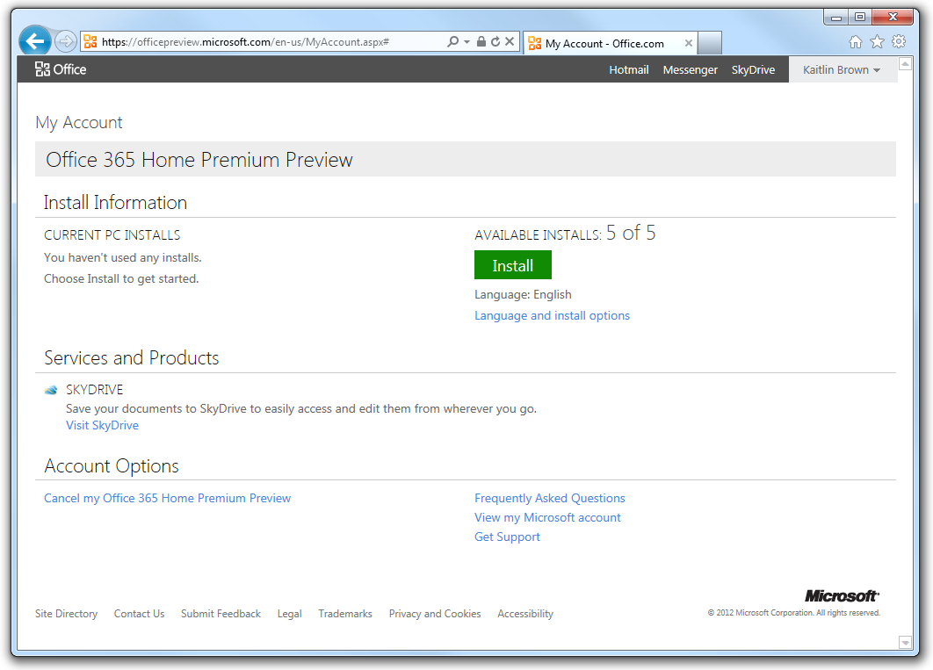Image resolution: width=933 pixels, height=670 pixels.
Task: Open Frequently Asked Questions
Action: click(x=549, y=498)
